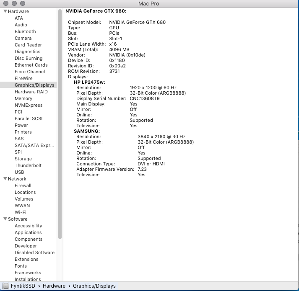Open Disabled Software entry
Image resolution: width=299 pixels, height=291 pixels.
[34, 252]
